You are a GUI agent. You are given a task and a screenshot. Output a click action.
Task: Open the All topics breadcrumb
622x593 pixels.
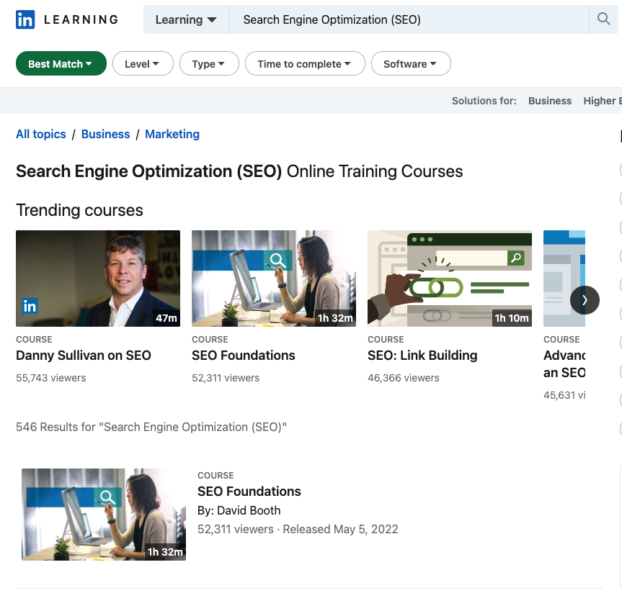tap(41, 134)
